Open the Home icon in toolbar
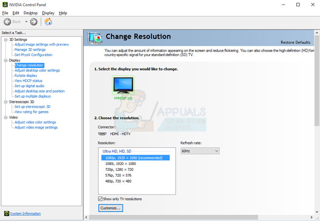Viewport: 320px width, 221px height. pos(48,22)
